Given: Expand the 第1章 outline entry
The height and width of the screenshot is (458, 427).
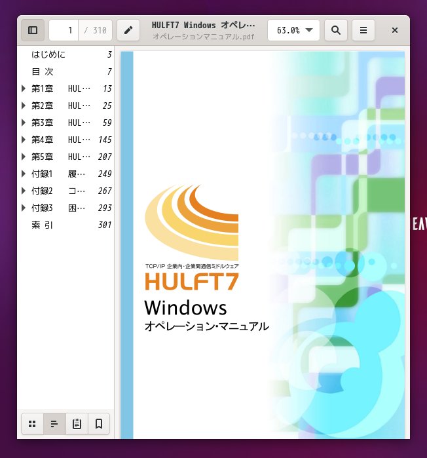Looking at the screenshot, I should click(24, 88).
